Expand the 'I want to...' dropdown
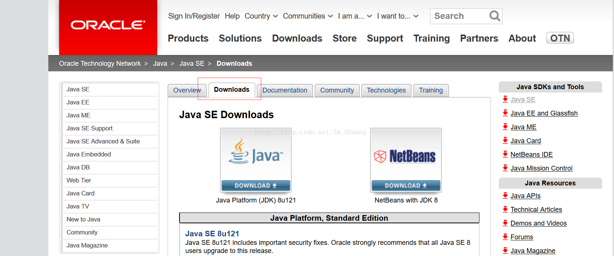Screen dimensions: 614x256 (398, 16)
